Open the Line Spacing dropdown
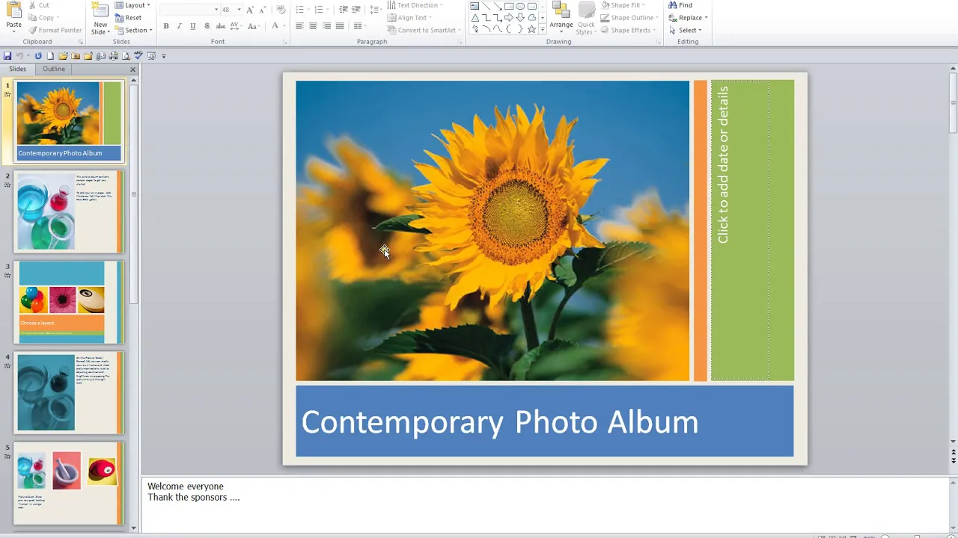 tap(376, 9)
